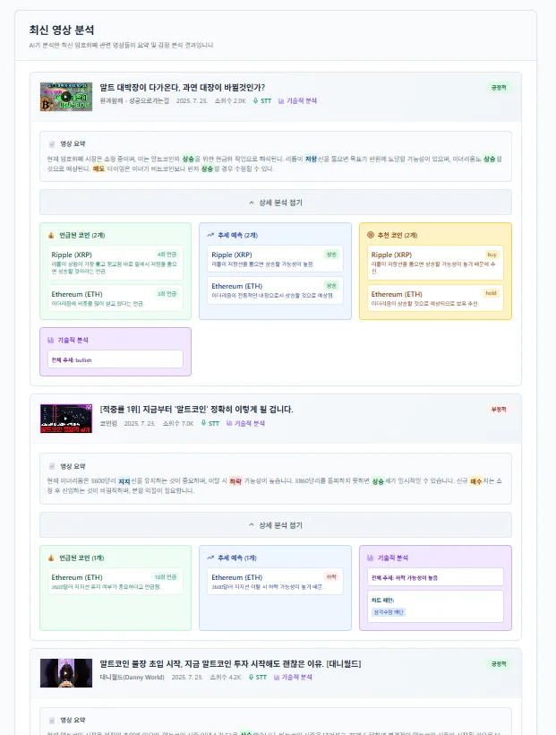The width and height of the screenshot is (556, 735).
Task: Open the Danny World video thumbnail
Action: coord(66,673)
